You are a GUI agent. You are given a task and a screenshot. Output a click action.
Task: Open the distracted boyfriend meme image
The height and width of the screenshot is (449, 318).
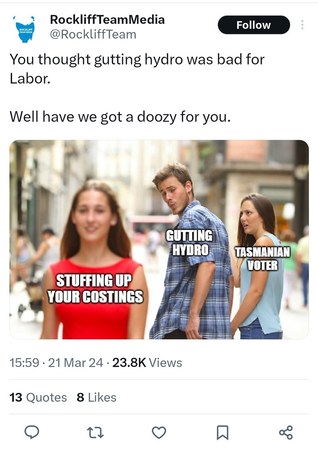coord(159,240)
